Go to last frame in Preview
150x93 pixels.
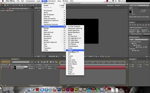pyautogui.click(x=140, y=25)
